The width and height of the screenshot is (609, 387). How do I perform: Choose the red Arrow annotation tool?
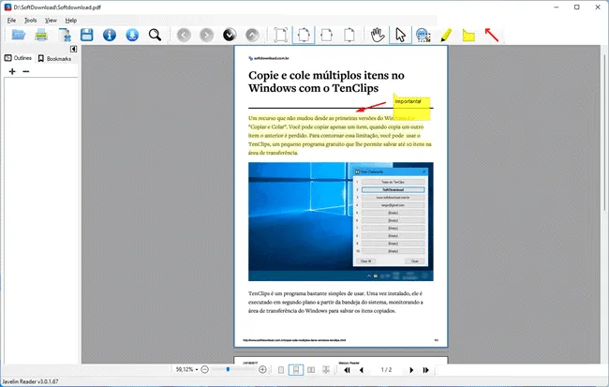(x=492, y=35)
